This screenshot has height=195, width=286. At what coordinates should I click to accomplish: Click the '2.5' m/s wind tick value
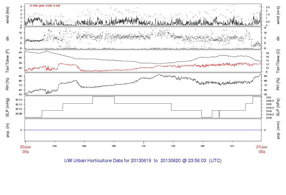268,7
